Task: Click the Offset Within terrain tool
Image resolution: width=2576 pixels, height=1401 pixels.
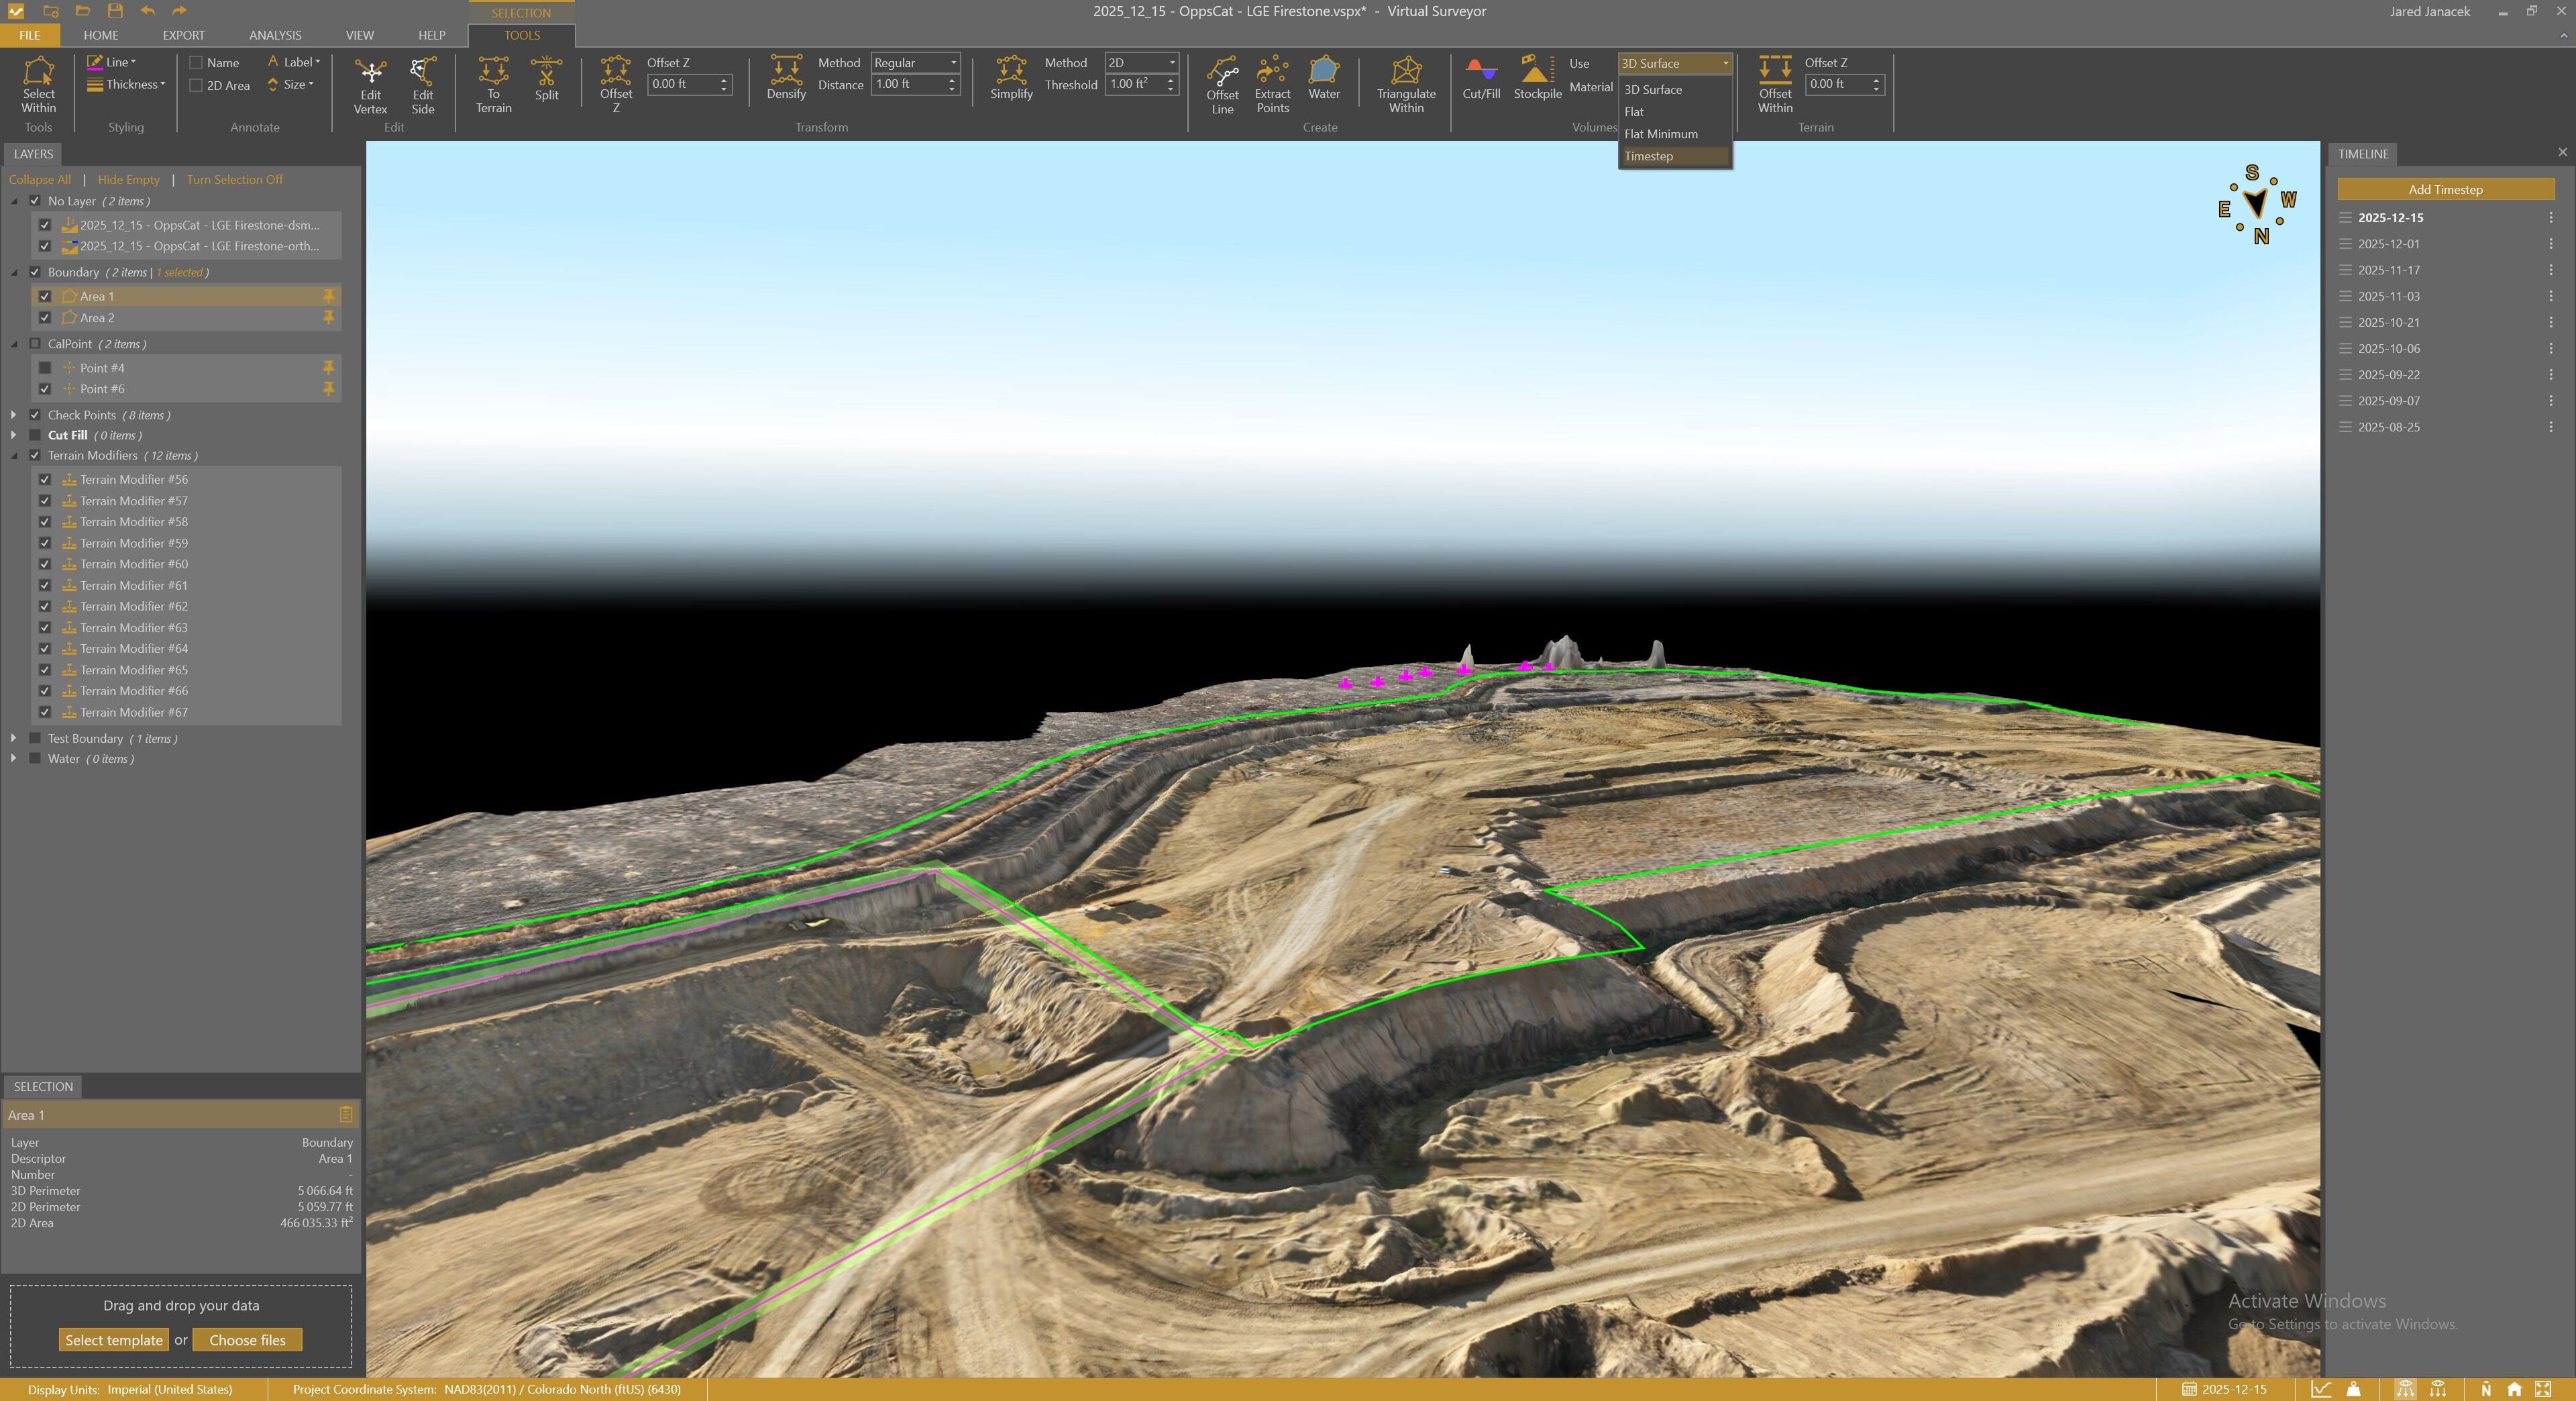Action: pyautogui.click(x=1775, y=85)
